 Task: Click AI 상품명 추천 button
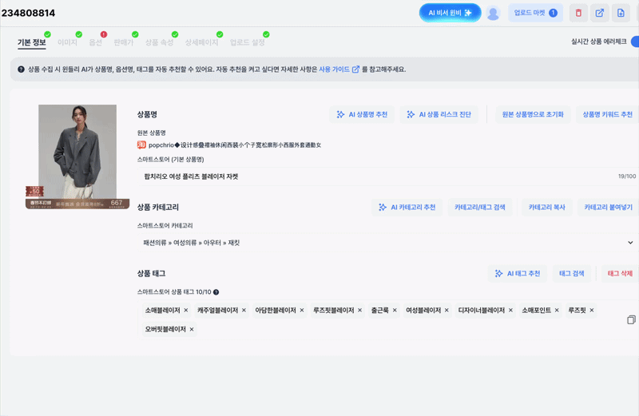(362, 114)
